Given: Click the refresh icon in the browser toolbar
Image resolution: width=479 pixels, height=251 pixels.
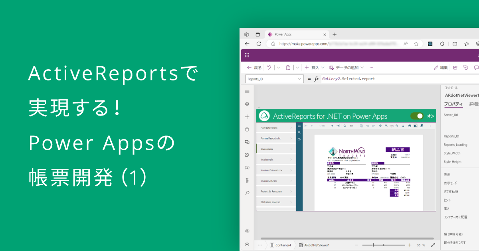Looking at the screenshot, I should point(259,44).
